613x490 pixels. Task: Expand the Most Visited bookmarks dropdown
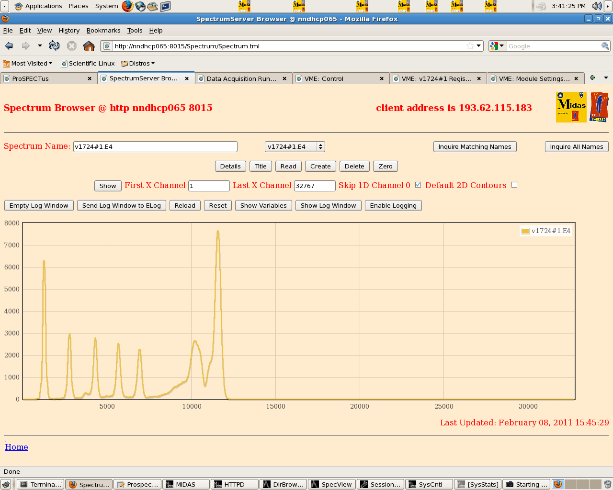click(x=28, y=63)
